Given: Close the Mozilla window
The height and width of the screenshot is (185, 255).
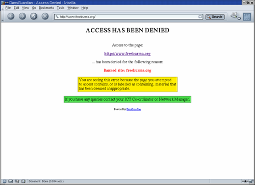Looking at the screenshot, I should [252, 3].
